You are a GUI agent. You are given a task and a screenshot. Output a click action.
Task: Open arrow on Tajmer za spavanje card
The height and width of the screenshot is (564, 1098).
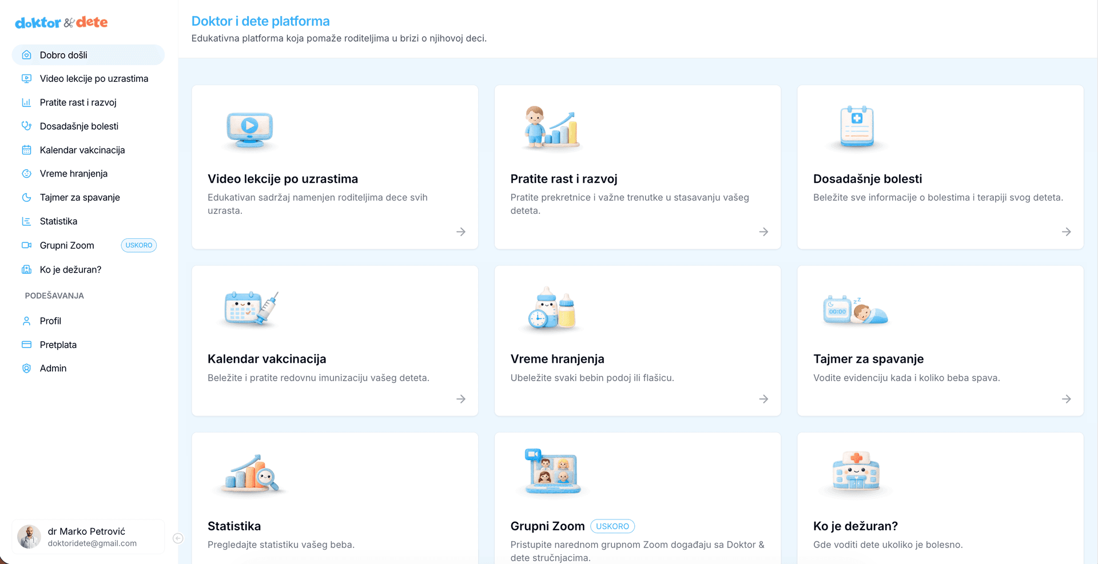[x=1066, y=399]
